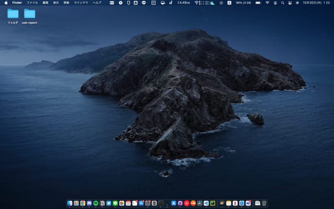Open the keyboard icon menu bar item
334x209 pixels.
click(112, 3)
